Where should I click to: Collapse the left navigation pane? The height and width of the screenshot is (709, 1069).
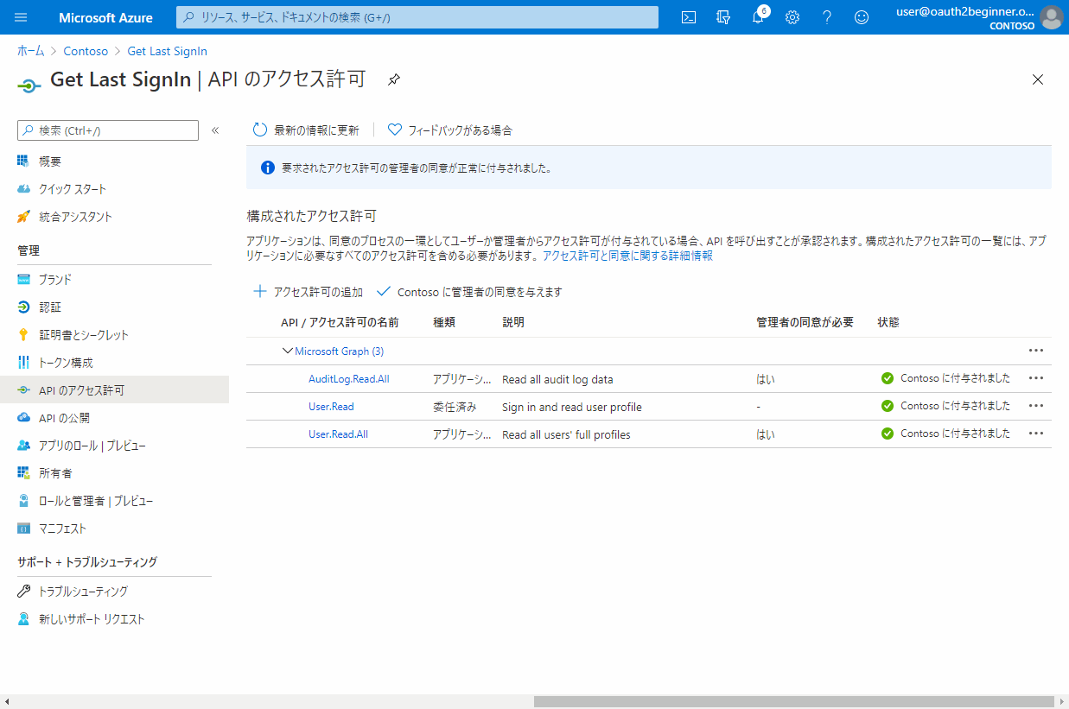tap(215, 130)
